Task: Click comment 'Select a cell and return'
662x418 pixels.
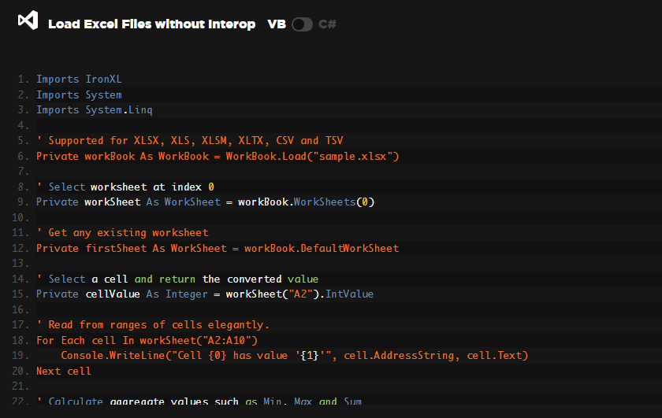Action: click(177, 279)
